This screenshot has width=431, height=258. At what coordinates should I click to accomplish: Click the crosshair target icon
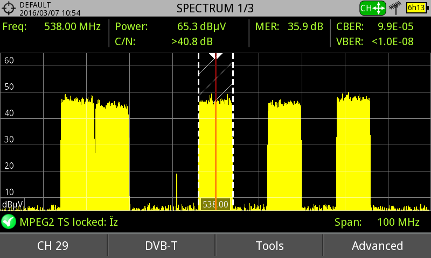tap(9, 8)
